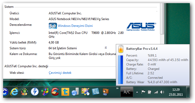Click the power plug battery tray icon
Screen dimensions: 195x103
click(149, 92)
